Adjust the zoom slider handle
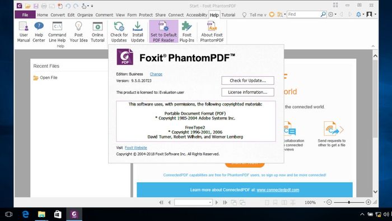Viewport: 392px width, 221px height. [349, 202]
